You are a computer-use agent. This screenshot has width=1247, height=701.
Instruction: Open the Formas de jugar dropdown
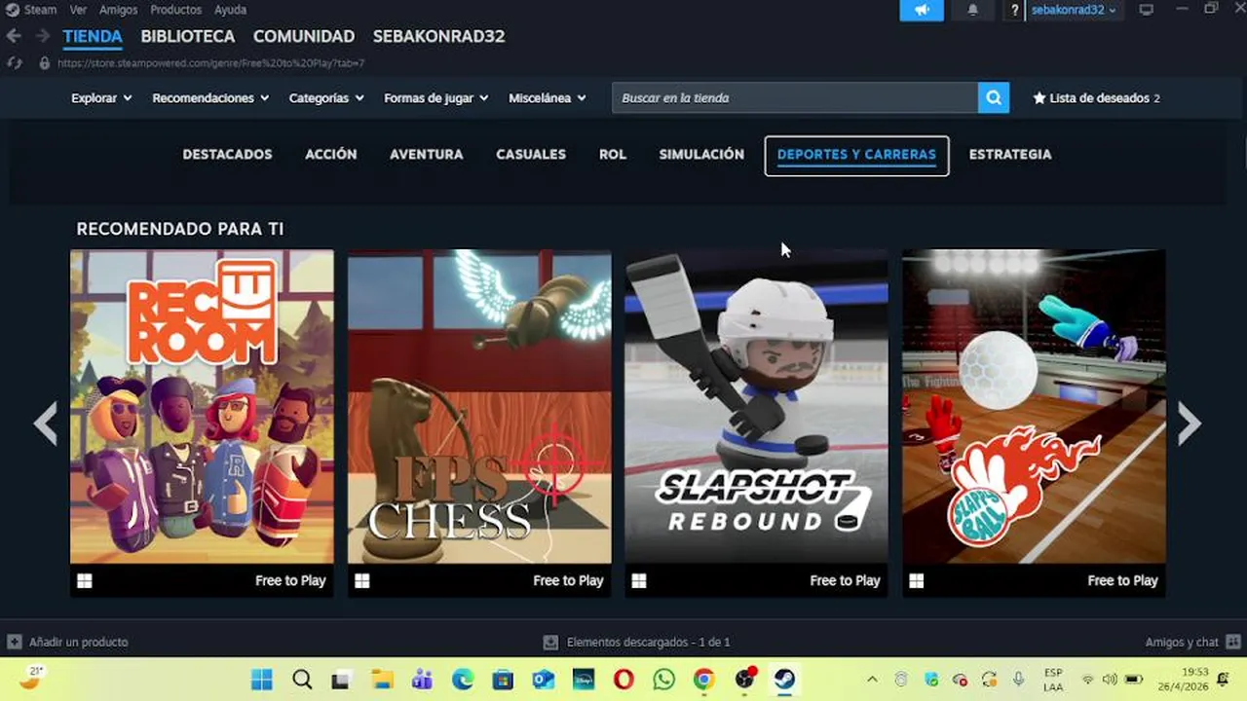pyautogui.click(x=435, y=97)
